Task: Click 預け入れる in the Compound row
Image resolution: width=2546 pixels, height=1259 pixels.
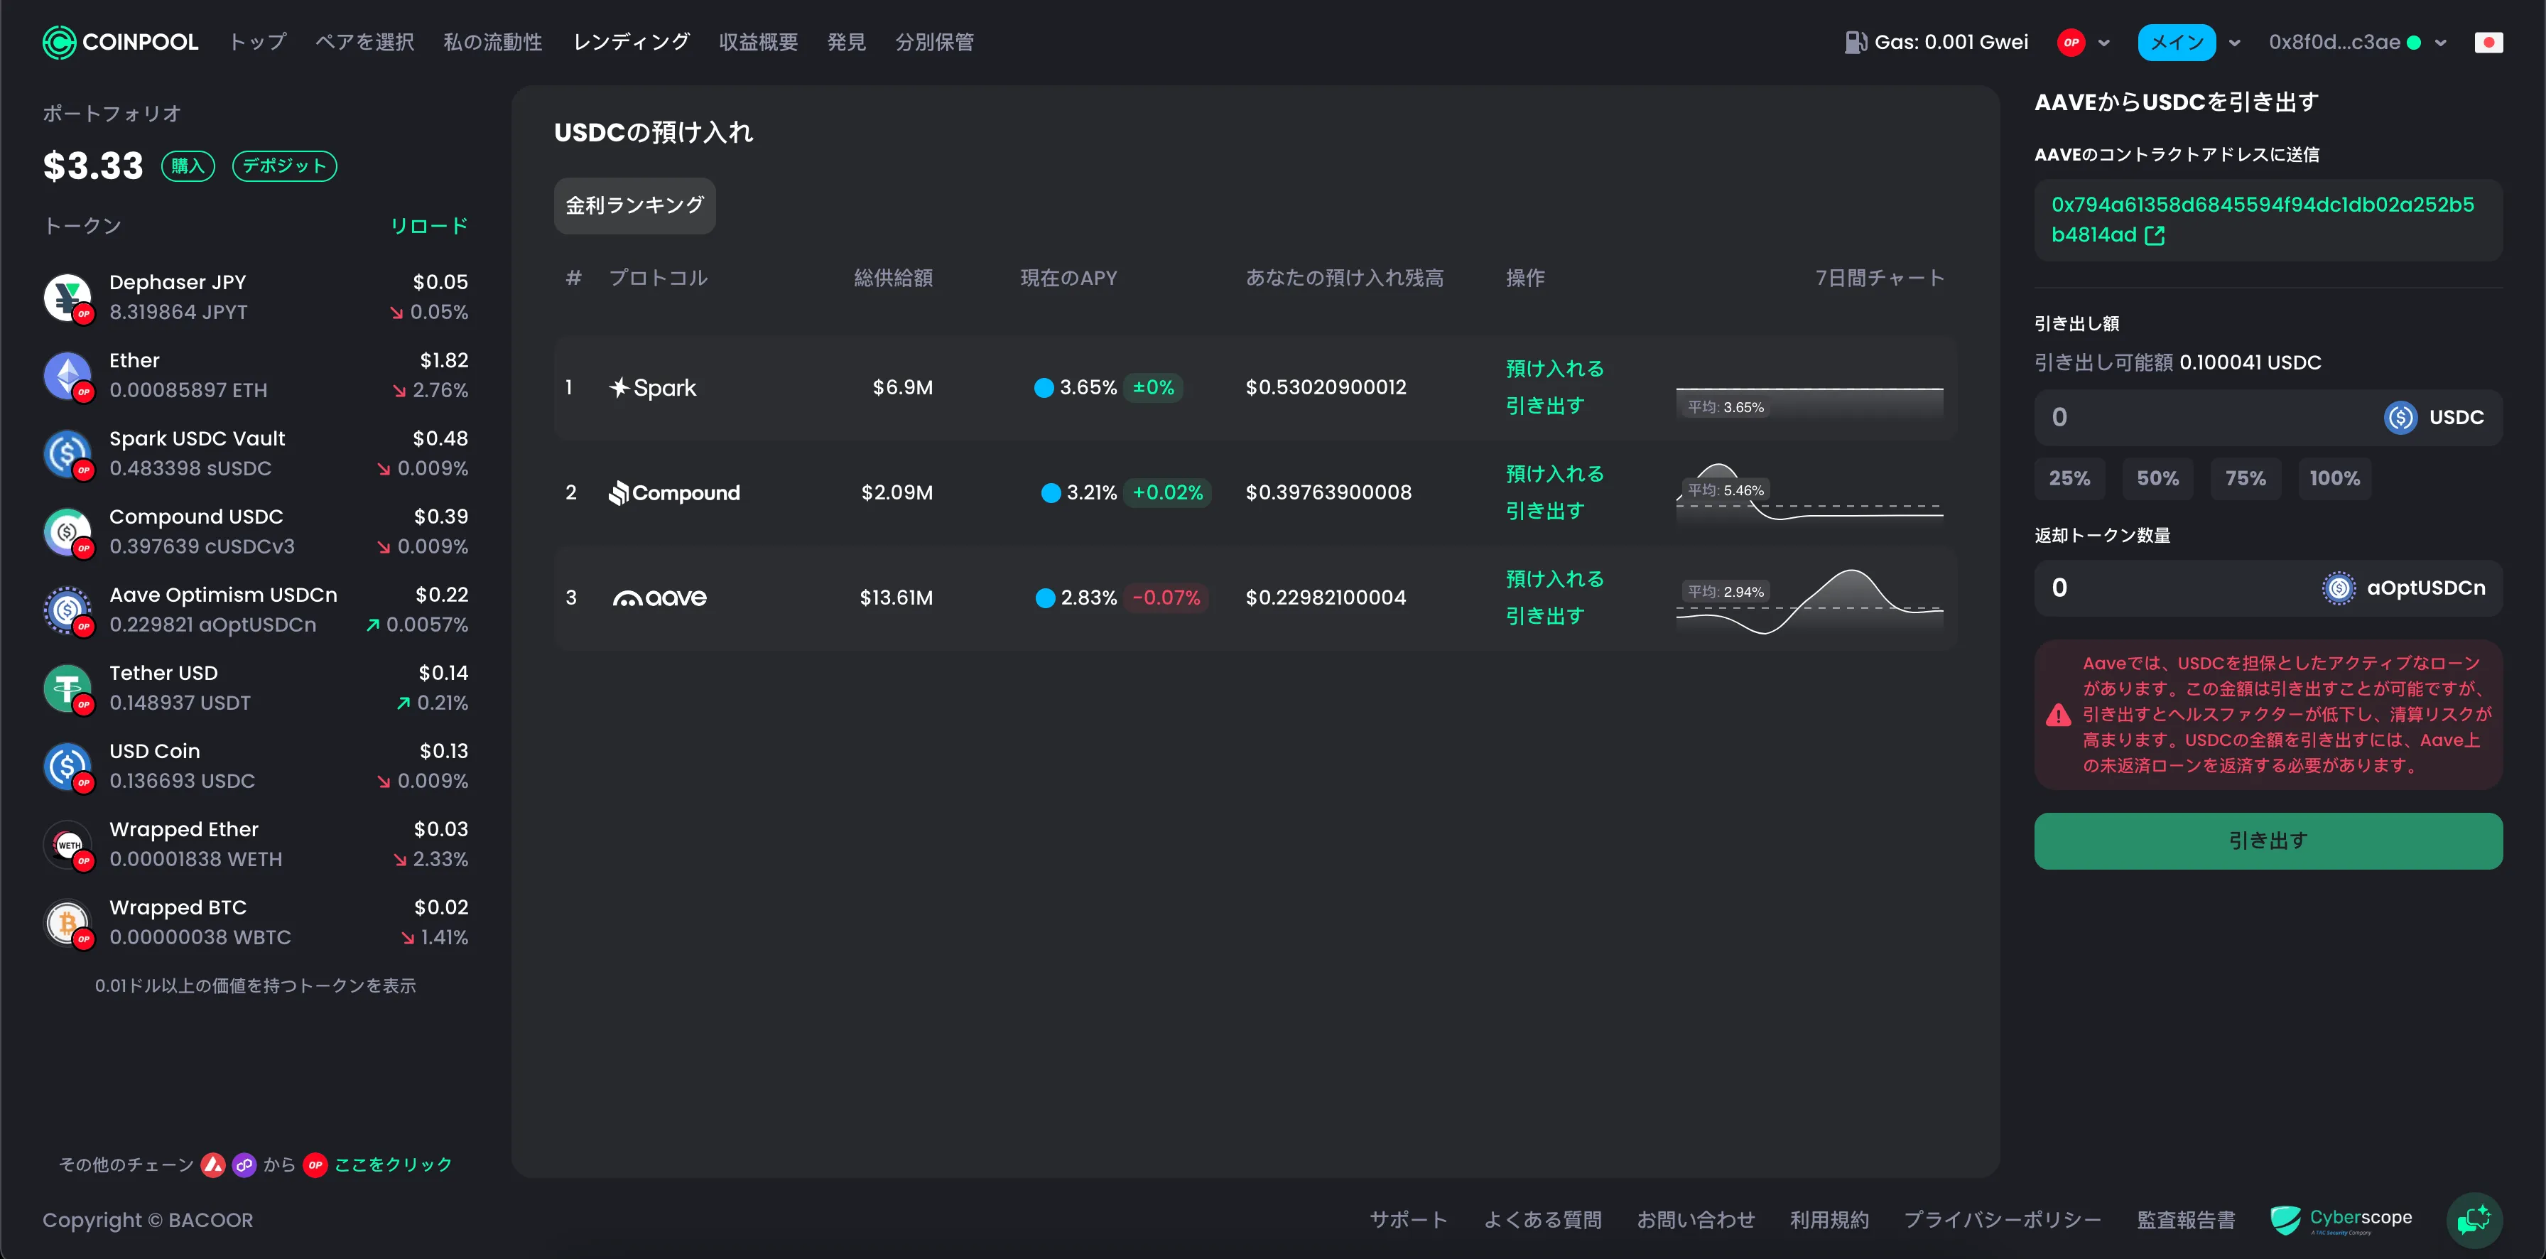Action: pos(1555,475)
